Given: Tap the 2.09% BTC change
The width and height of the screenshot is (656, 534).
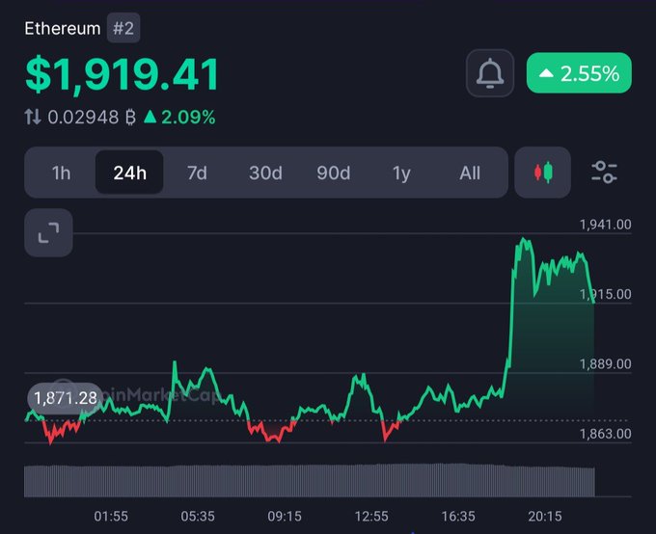Looking at the screenshot, I should tap(179, 117).
